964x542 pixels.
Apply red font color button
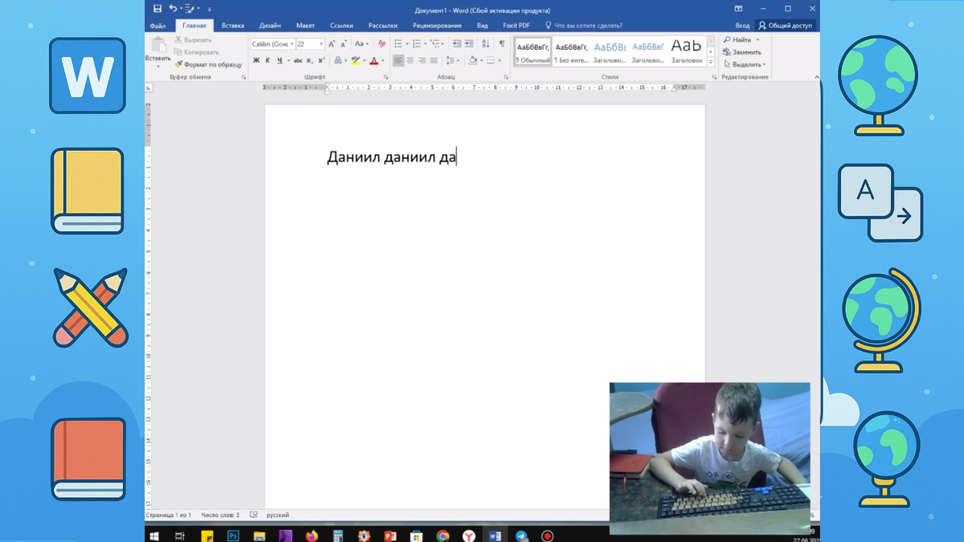pyautogui.click(x=374, y=60)
